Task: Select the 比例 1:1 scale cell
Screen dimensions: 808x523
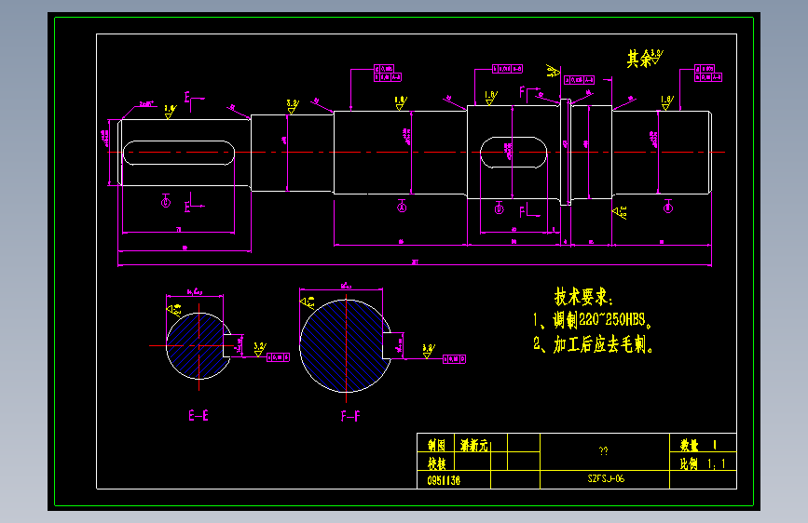Action: coord(703,463)
